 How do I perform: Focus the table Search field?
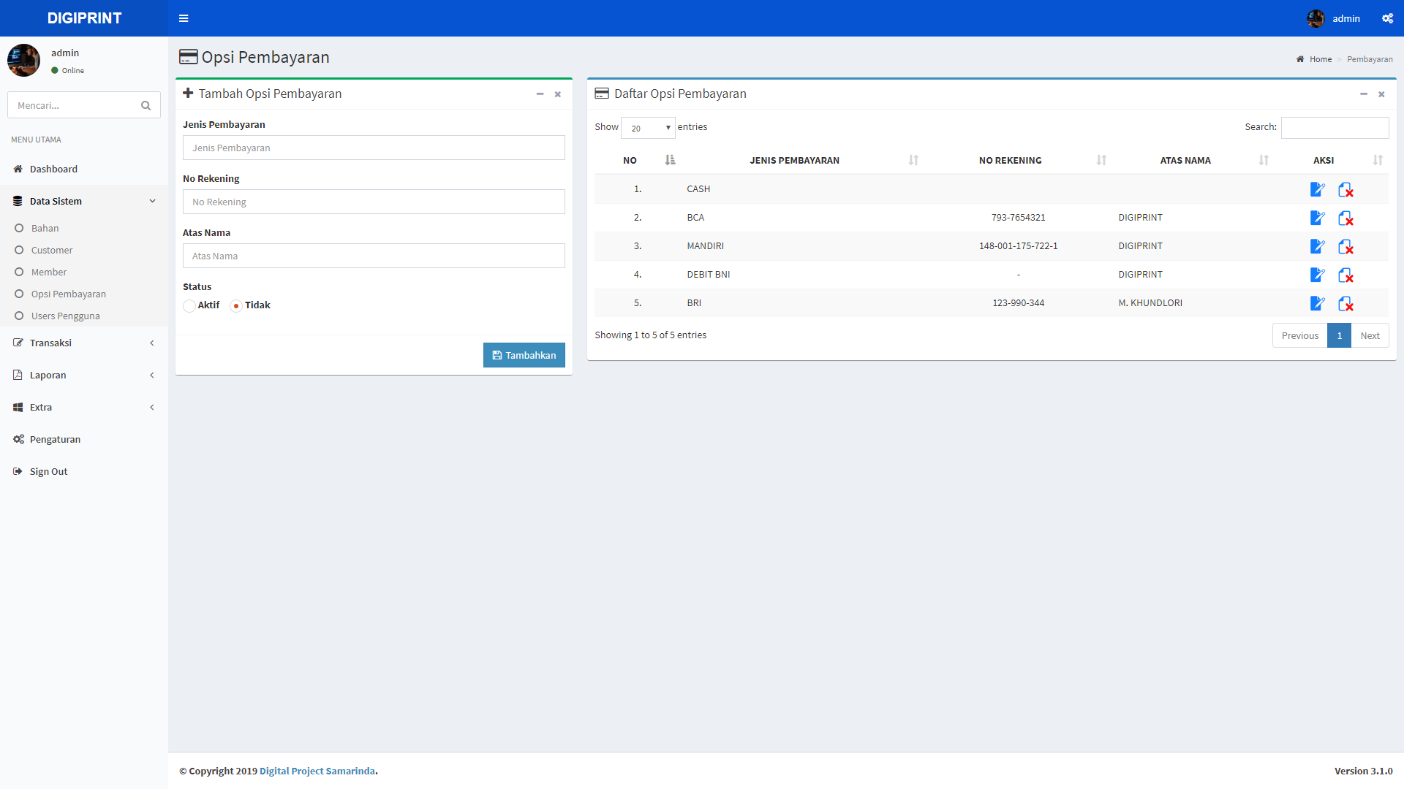click(1335, 127)
